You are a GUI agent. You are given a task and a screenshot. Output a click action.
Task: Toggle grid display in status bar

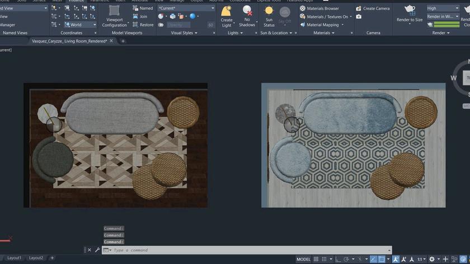click(317, 259)
